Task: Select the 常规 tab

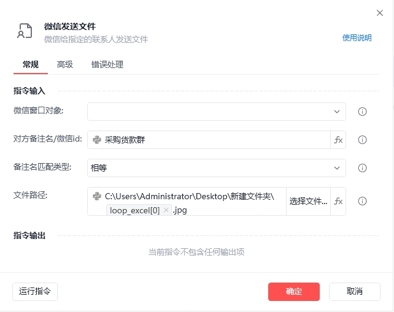Action: coord(31,64)
